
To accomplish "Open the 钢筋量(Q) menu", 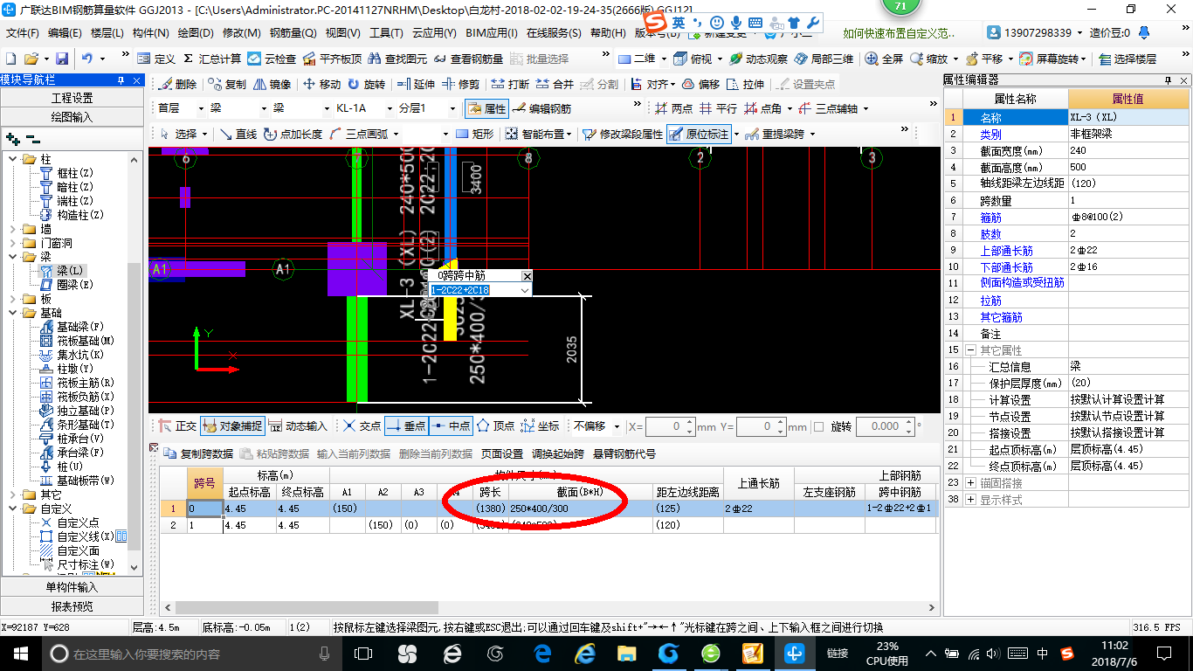I will pos(293,33).
